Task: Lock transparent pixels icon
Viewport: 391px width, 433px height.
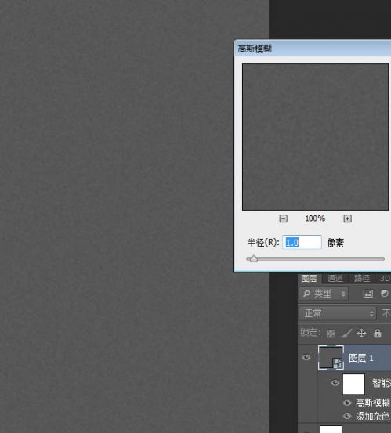Action: tap(331, 334)
